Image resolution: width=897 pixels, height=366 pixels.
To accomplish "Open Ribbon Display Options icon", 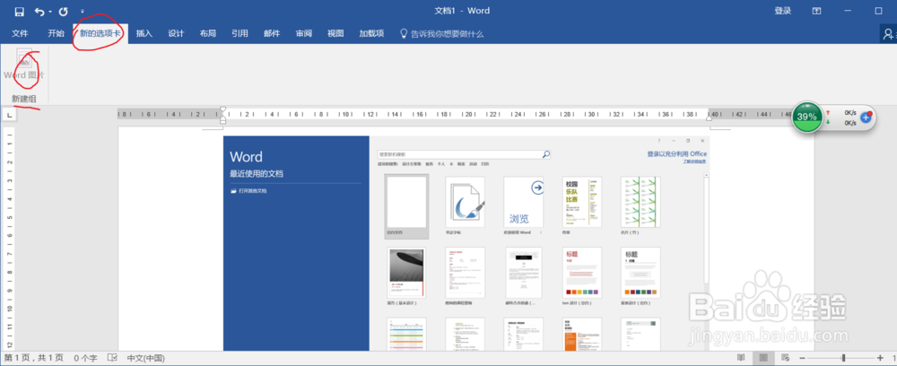I will pos(817,11).
